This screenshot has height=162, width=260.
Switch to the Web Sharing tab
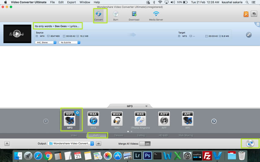[186, 135]
